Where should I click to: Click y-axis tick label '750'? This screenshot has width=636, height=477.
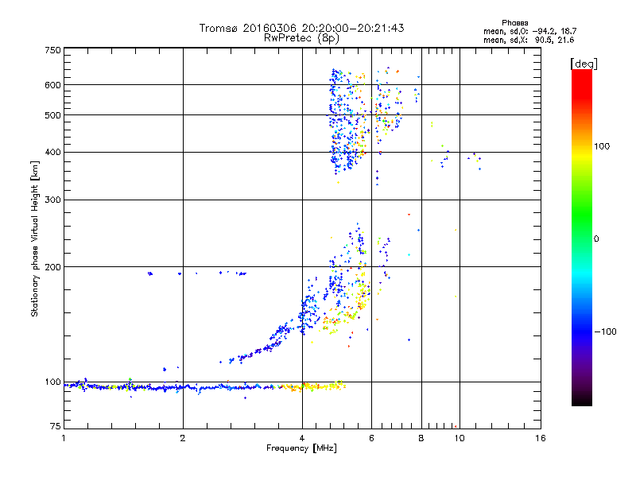click(x=52, y=50)
